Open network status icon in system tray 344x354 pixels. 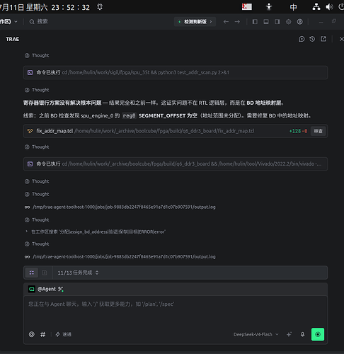[x=316, y=7]
